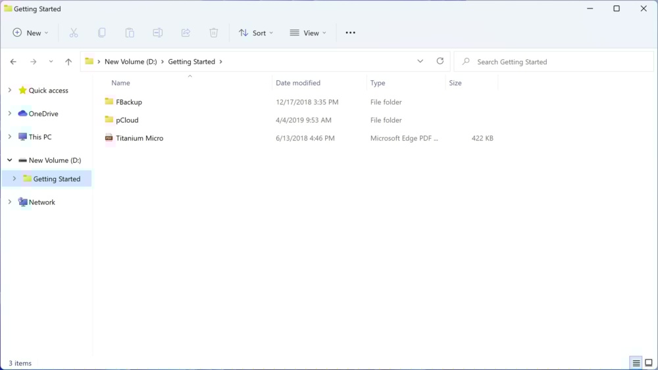Open the Sort dropdown menu
This screenshot has height=370, width=658.
pos(255,33)
